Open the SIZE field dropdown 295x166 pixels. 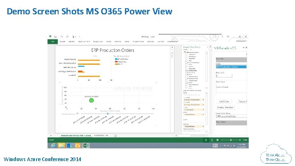203,109
